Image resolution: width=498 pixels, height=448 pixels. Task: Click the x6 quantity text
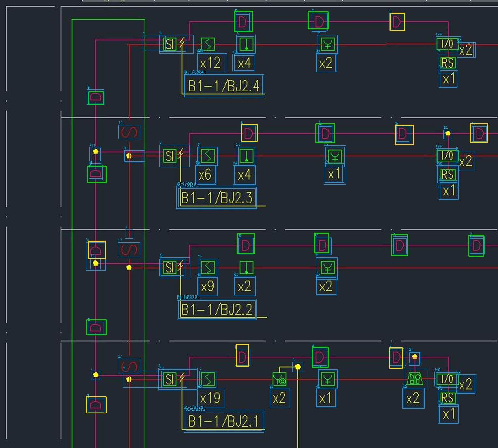click(205, 175)
